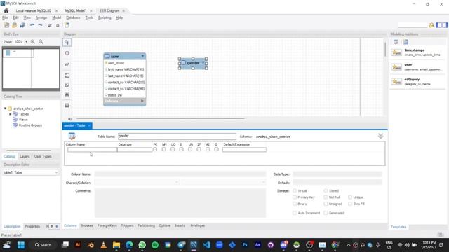Select the new image tool
Image resolution: width=449 pixels, height=252 pixels.
(x=67, y=94)
